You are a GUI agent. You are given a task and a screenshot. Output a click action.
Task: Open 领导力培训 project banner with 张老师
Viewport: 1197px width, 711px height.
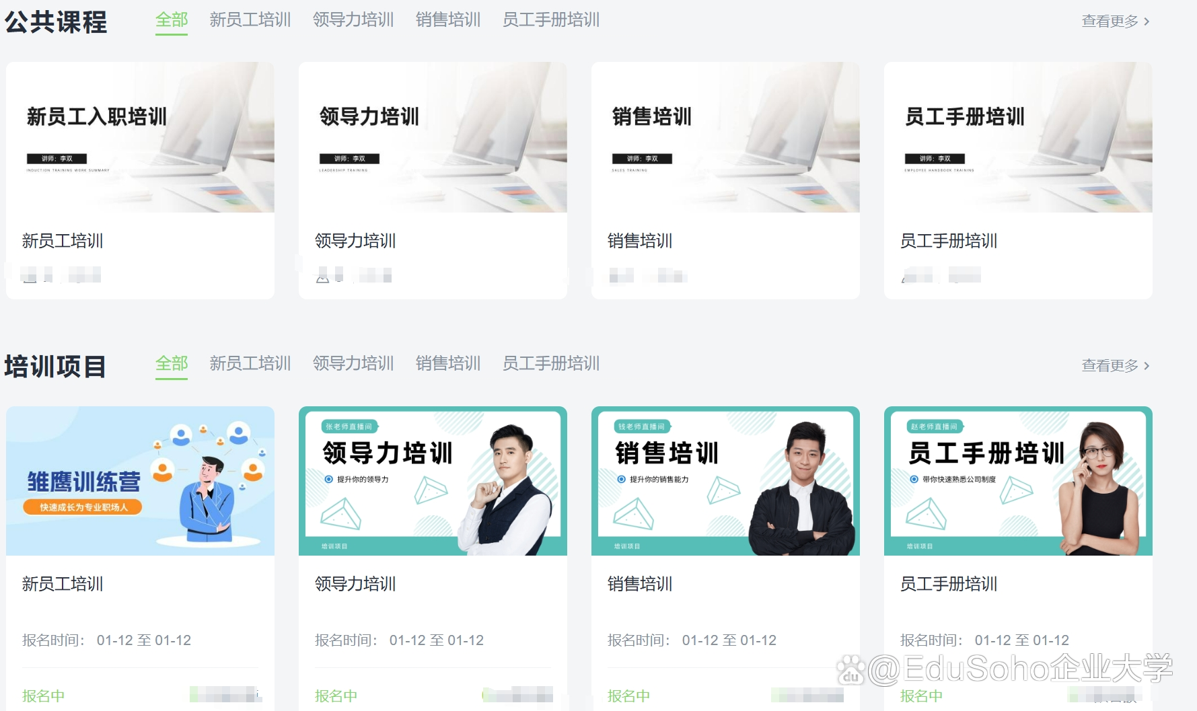tap(433, 481)
